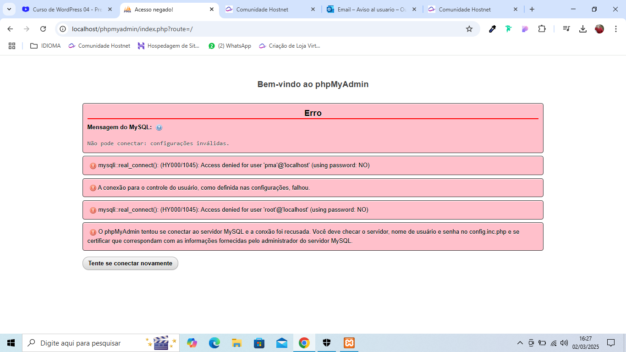626x352 pixels.
Task: Open File Explorer from taskbar
Action: click(236, 343)
